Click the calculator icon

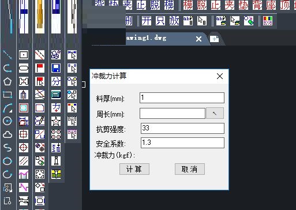[x=56, y=95]
